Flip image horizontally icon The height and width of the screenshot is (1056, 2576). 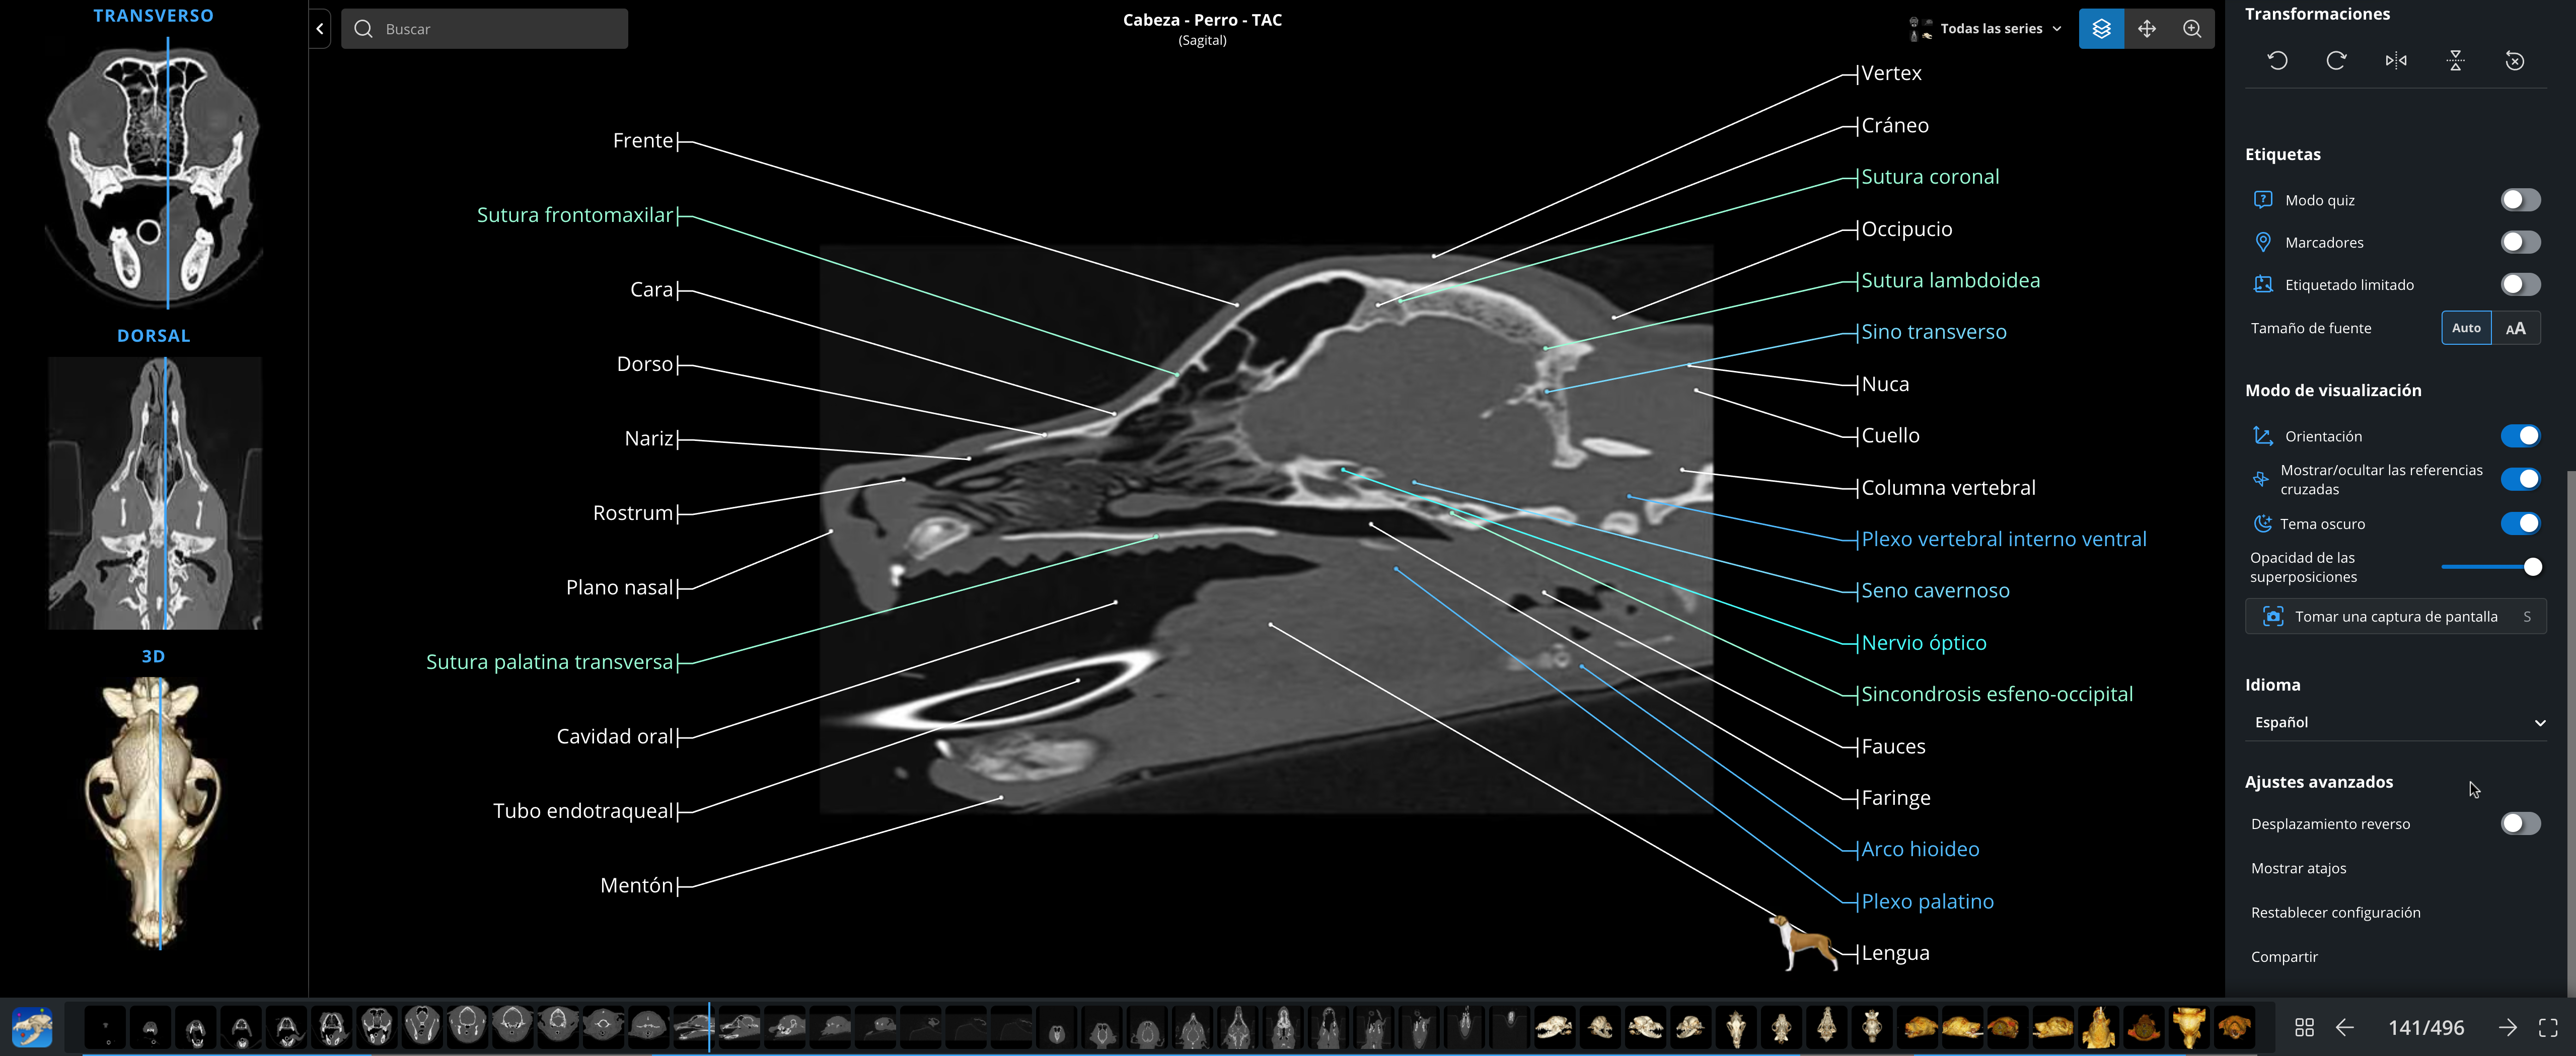click(x=2396, y=61)
